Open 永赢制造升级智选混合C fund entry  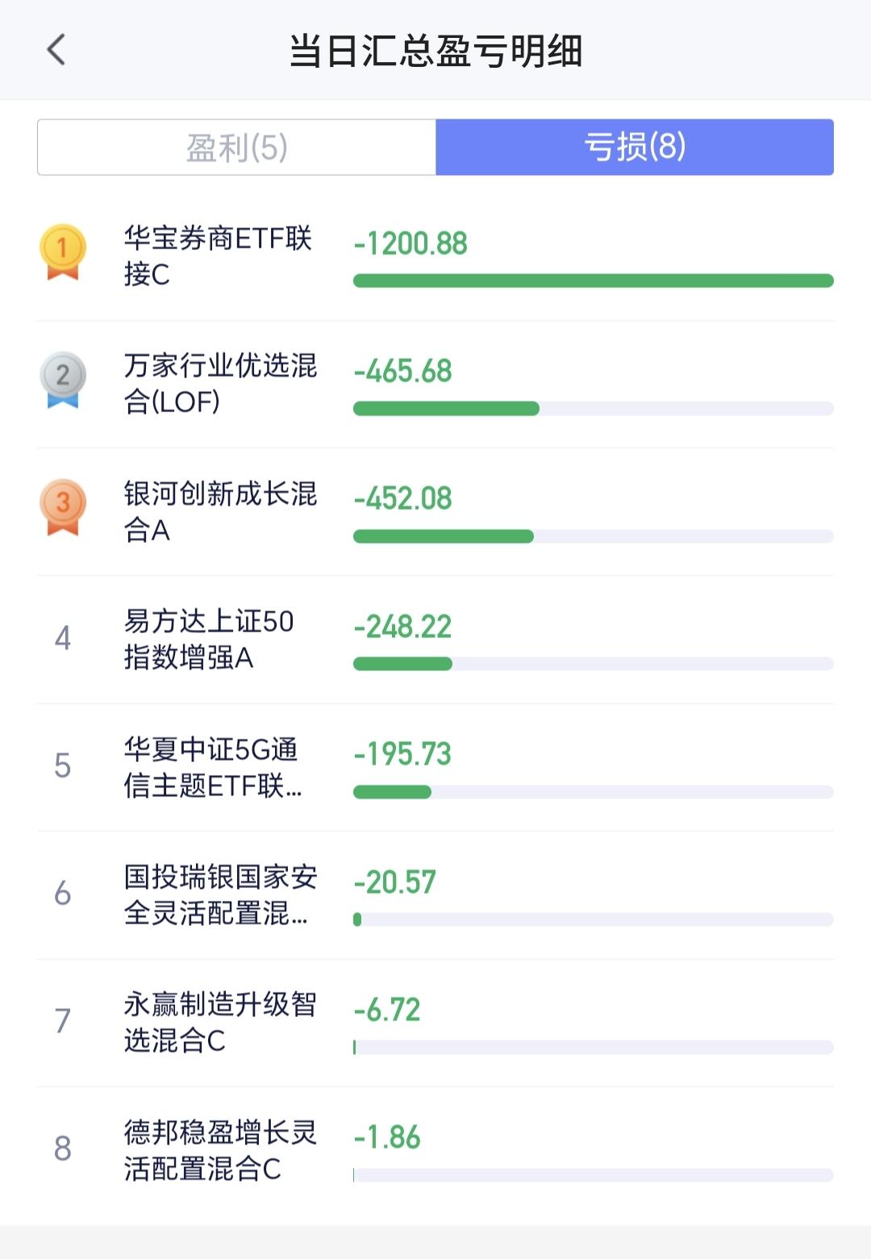(x=435, y=1023)
